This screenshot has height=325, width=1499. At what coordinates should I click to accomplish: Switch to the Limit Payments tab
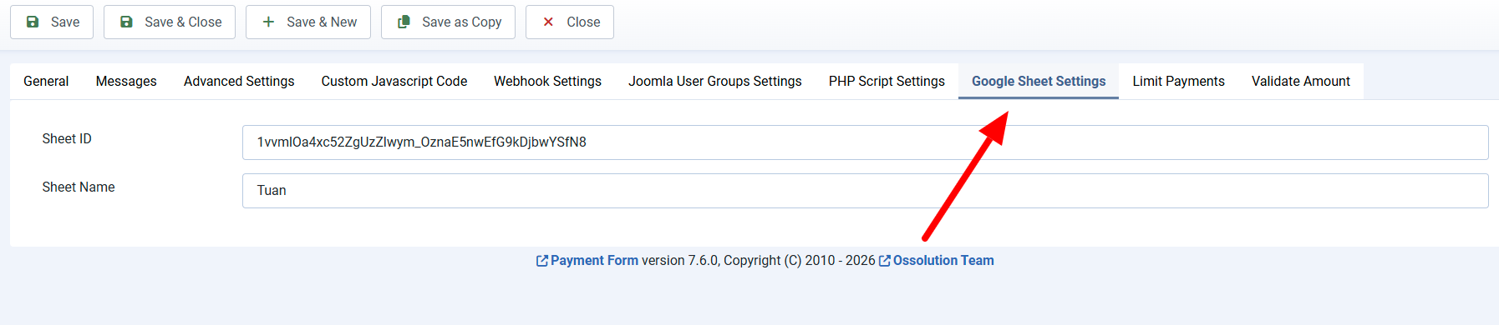tap(1178, 81)
